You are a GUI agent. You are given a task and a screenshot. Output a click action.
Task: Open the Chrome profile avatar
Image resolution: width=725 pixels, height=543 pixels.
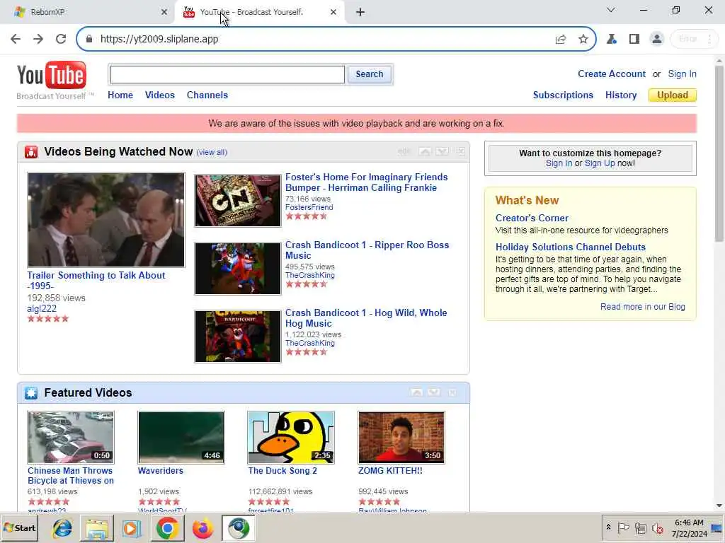[656, 40]
